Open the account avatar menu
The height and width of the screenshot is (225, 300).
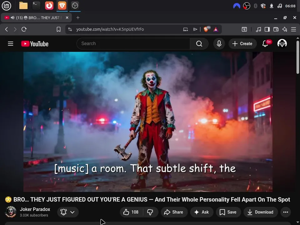282,43
